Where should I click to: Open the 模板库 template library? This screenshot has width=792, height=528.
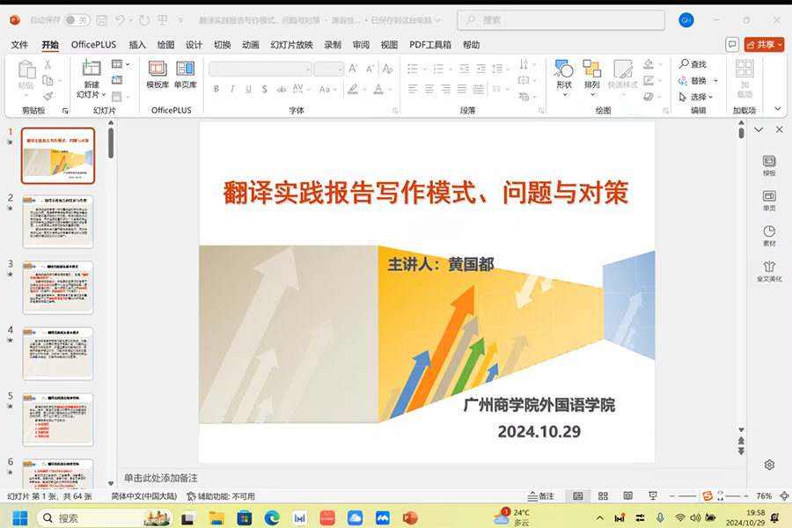158,74
